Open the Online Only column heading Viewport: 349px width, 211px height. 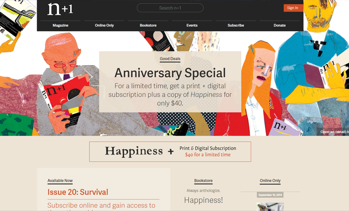point(270,180)
